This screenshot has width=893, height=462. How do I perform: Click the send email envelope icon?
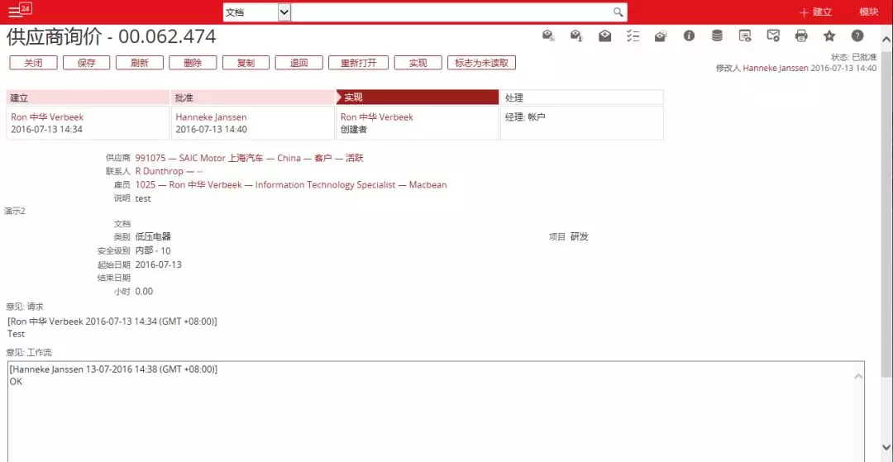point(773,36)
